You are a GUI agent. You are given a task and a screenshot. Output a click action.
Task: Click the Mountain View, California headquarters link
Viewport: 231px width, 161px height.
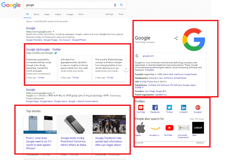[x=167, y=78]
